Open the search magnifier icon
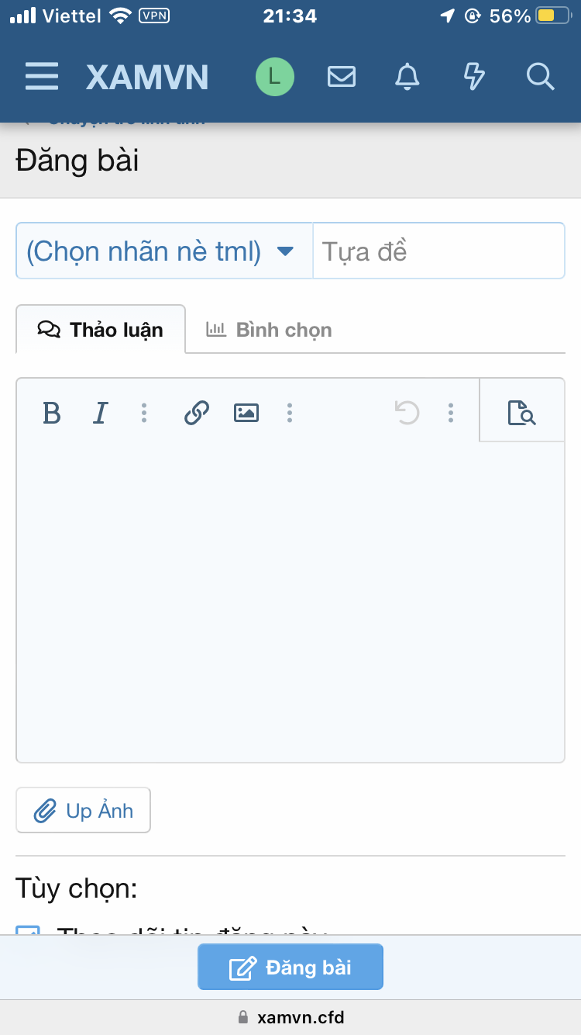581x1035 pixels. point(540,77)
